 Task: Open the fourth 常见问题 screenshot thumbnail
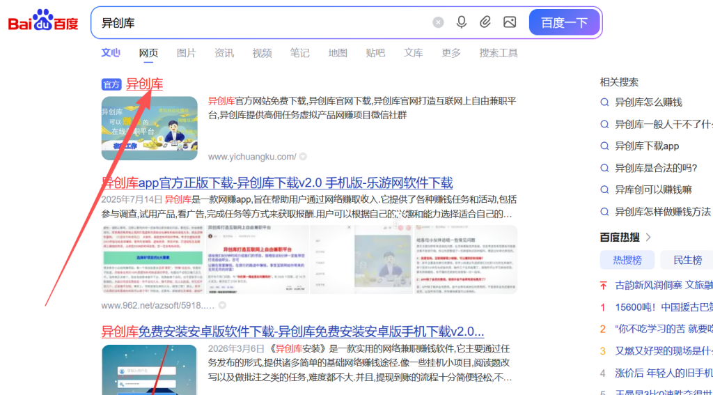click(465, 259)
